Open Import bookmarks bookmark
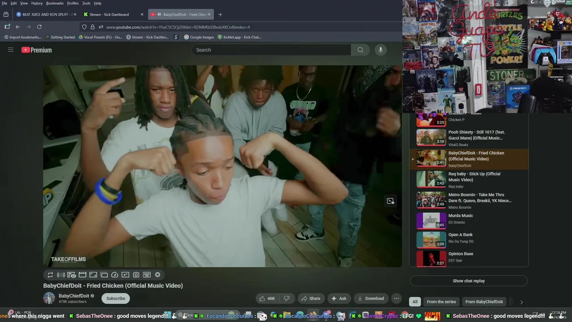The image size is (572, 322). tap(23, 37)
